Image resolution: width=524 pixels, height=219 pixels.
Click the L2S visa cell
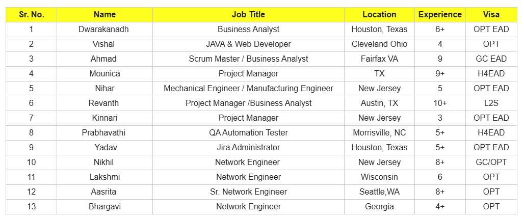(x=491, y=103)
